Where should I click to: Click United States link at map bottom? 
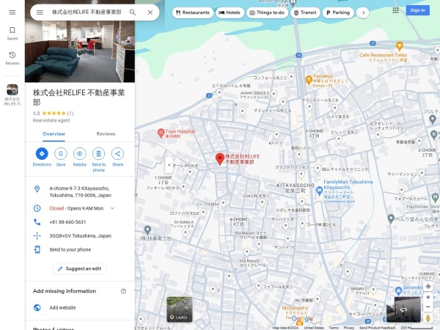coord(314,328)
